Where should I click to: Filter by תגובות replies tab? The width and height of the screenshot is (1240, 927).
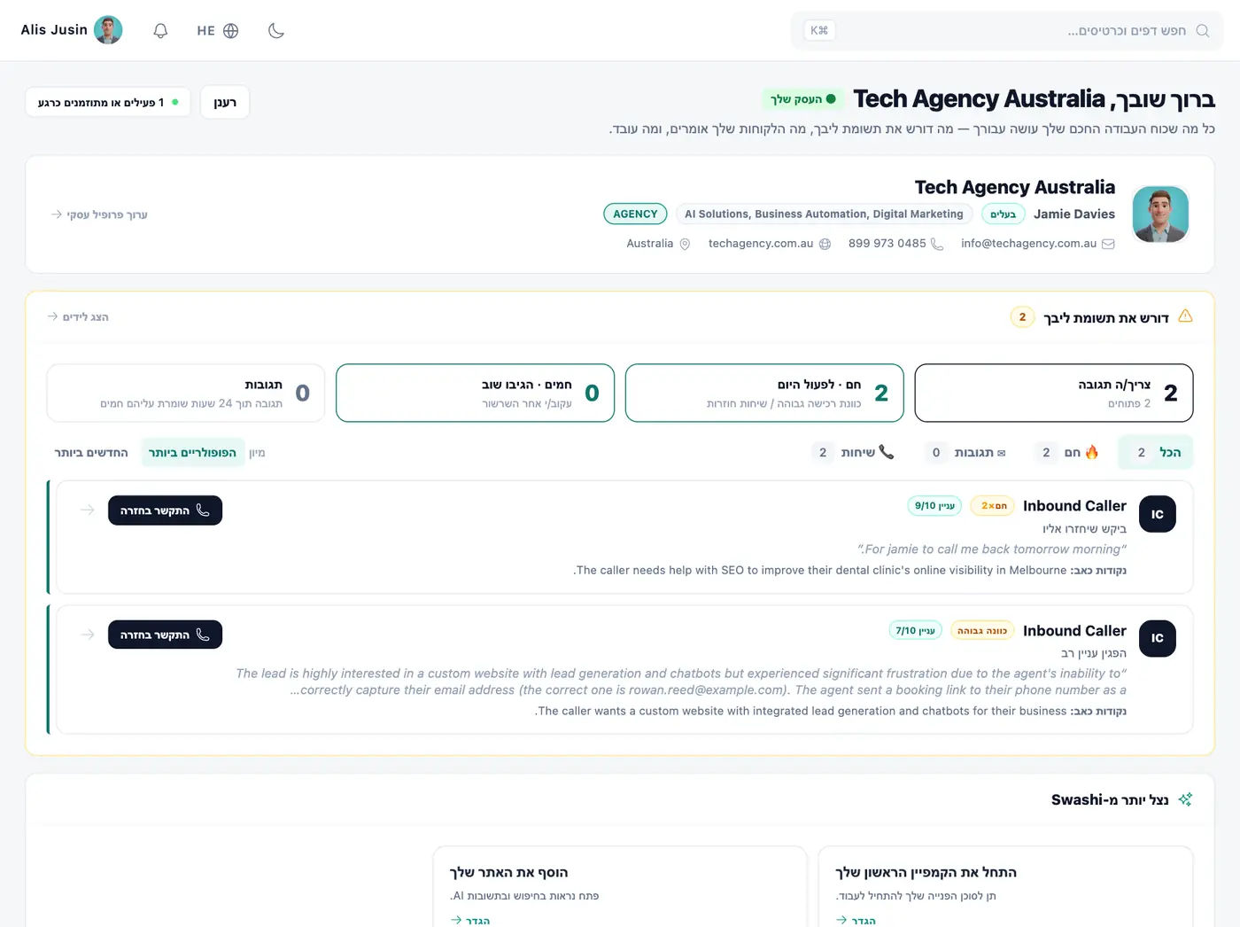[x=968, y=452]
